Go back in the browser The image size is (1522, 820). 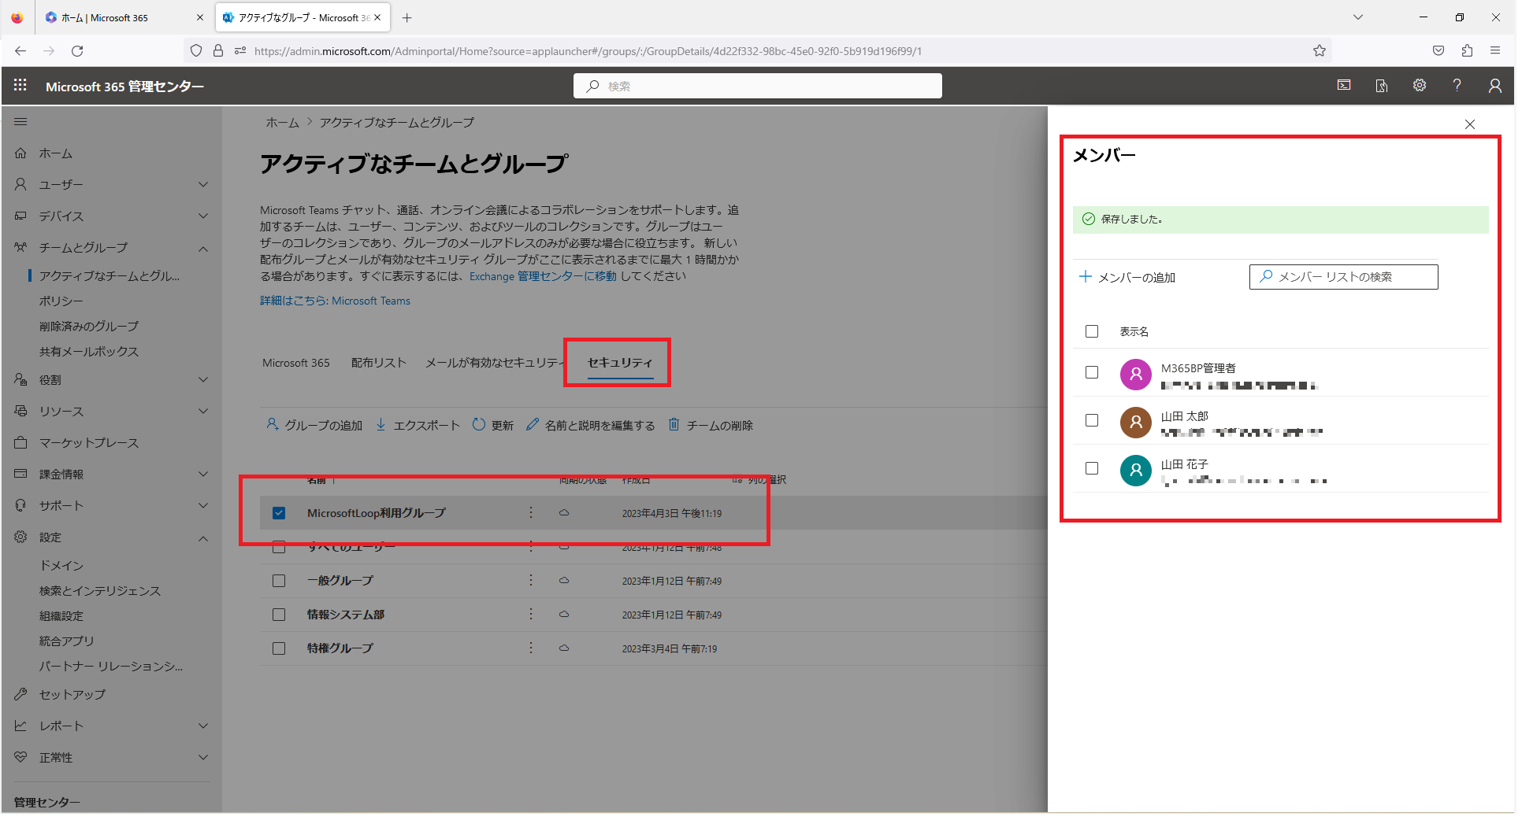click(20, 51)
